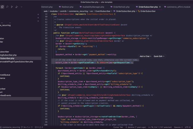Open the 'commerce_recurring' breadcrumb segment
The image size is (193, 129).
(78, 11)
